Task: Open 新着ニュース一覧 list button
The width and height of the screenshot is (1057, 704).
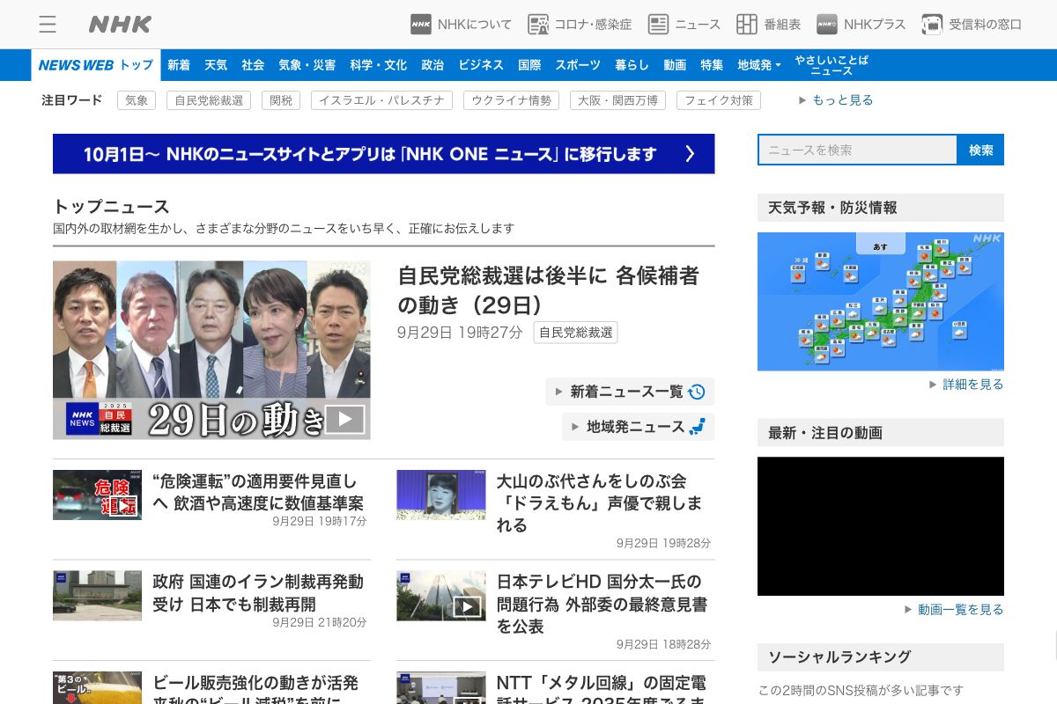Action: tap(629, 392)
